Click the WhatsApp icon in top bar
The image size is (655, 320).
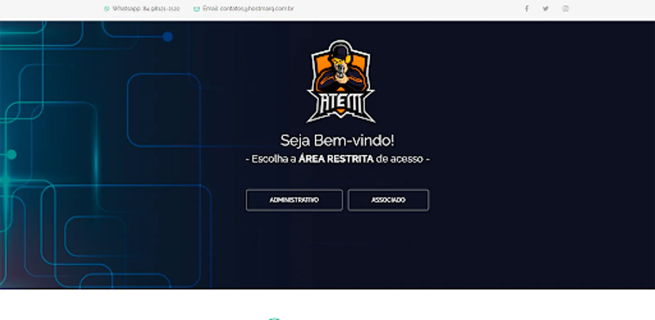pos(107,9)
